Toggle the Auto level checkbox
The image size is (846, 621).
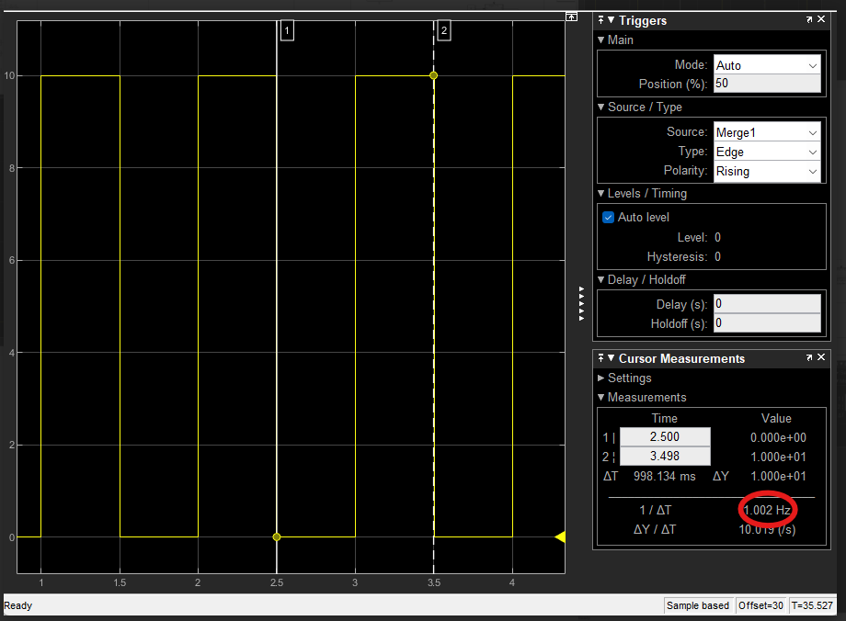pyautogui.click(x=608, y=217)
